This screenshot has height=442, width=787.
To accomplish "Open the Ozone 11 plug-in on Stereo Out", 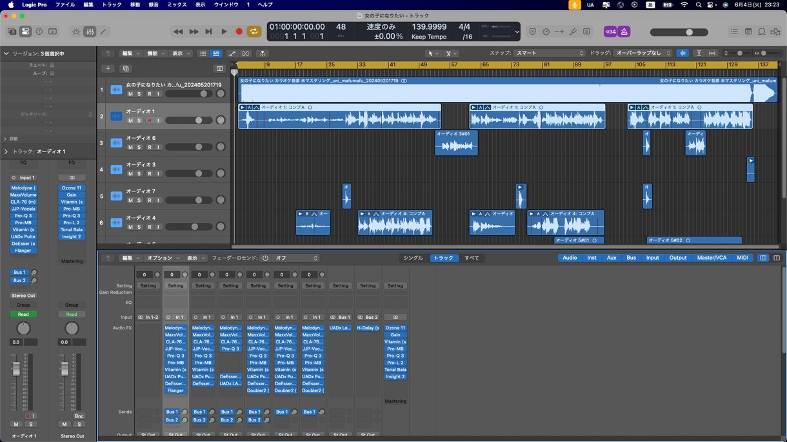I will [x=72, y=188].
